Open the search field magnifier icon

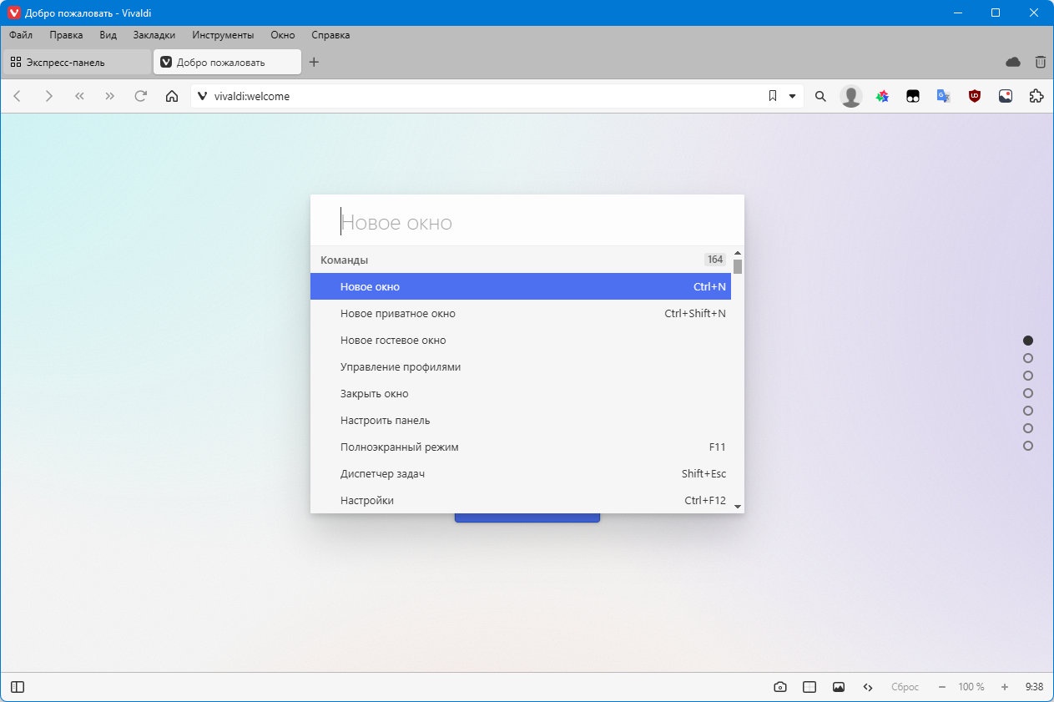click(x=820, y=96)
